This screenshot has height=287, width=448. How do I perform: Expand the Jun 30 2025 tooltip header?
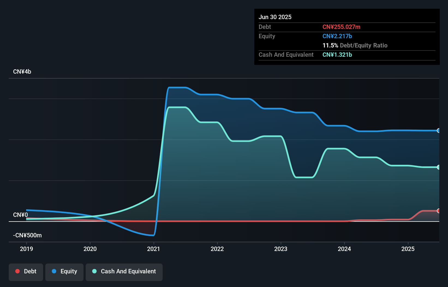click(x=275, y=17)
